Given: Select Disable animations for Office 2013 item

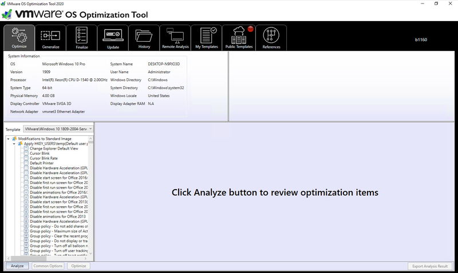Looking at the screenshot, I should click(x=57, y=216).
